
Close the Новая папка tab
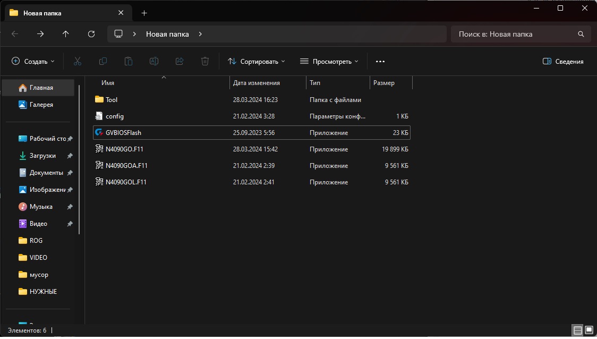click(121, 13)
